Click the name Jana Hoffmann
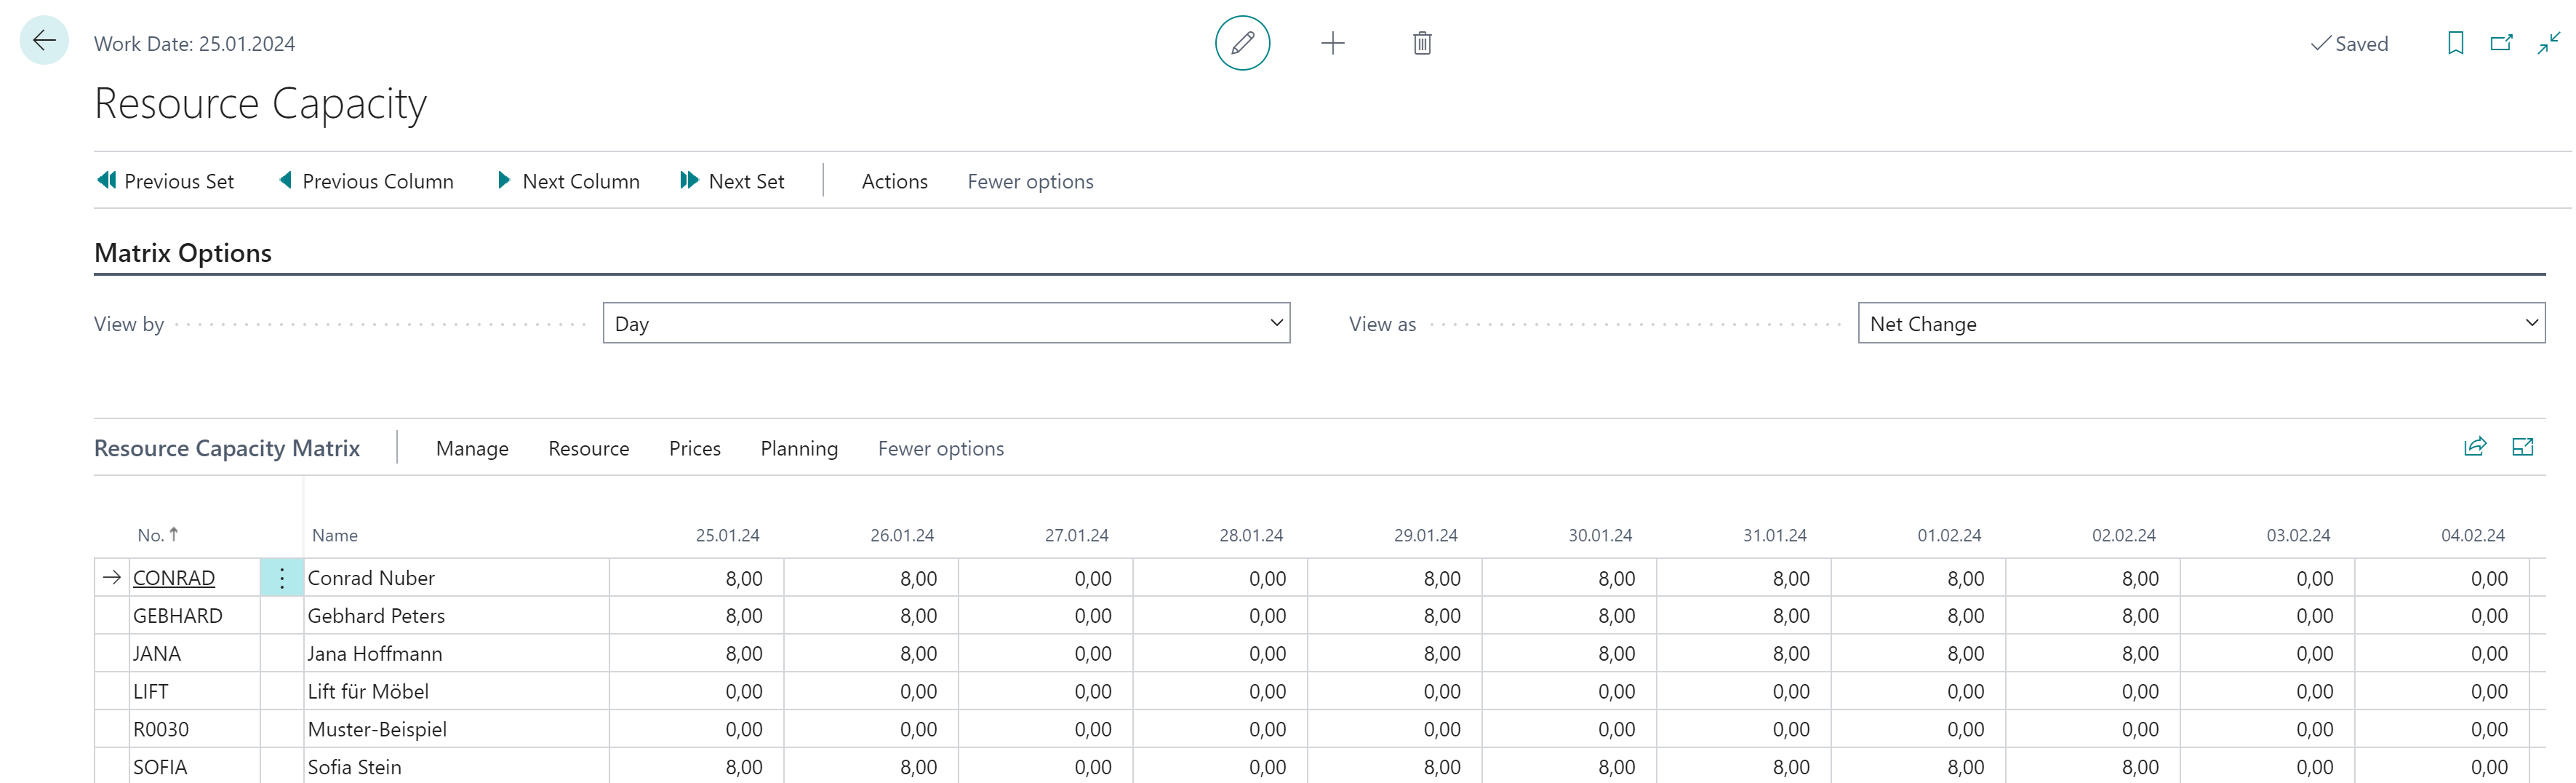Screen dimensions: 2576x783 (x=375, y=654)
